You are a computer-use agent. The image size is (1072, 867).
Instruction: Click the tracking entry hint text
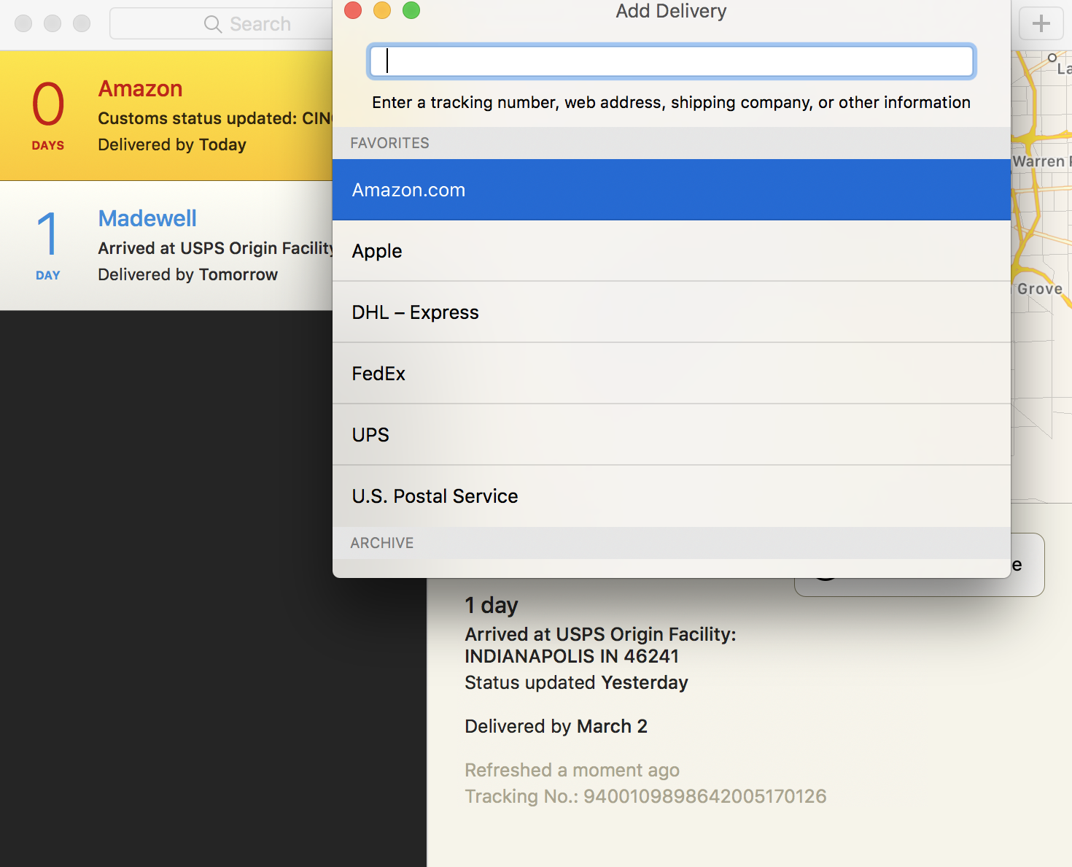(x=671, y=102)
